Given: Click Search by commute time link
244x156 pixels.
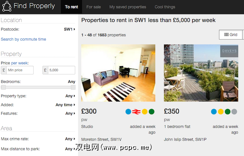Looking at the screenshot, I should 23,39.
